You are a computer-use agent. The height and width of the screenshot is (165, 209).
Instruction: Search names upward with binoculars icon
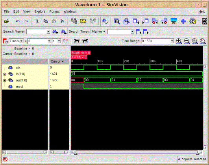pyautogui.click(x=63, y=32)
